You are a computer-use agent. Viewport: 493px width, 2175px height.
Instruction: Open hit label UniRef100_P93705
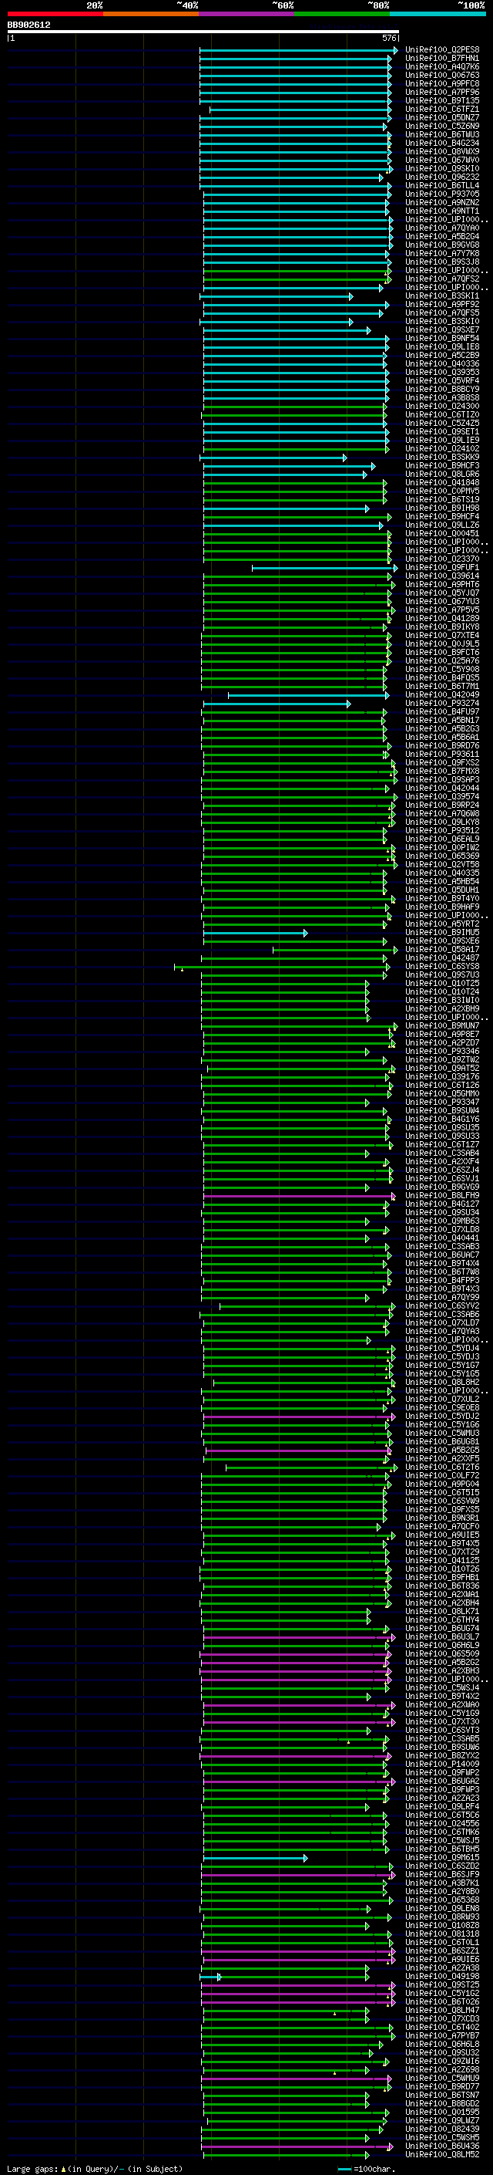442,194
